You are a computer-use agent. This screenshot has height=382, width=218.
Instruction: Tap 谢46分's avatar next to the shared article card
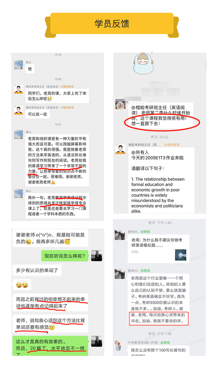[x=120, y=235]
